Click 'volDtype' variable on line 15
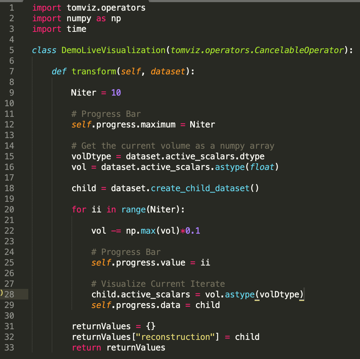The width and height of the screenshot is (360, 359). (91, 156)
